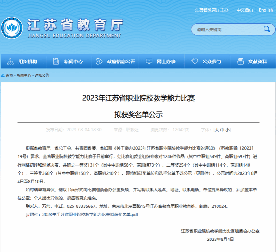Go to 中文首页 link

pyautogui.click(x=245, y=10)
